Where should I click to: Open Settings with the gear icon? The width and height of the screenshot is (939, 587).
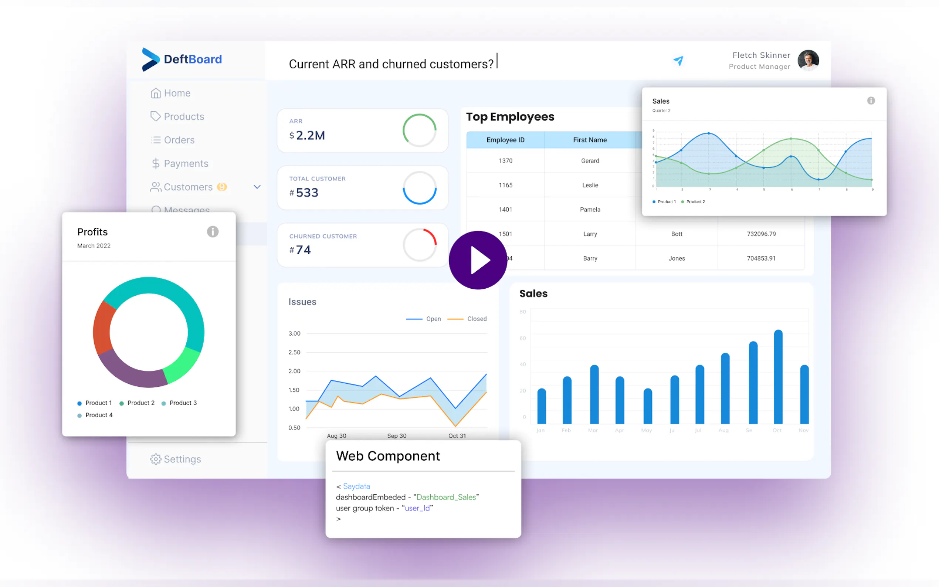(x=176, y=459)
